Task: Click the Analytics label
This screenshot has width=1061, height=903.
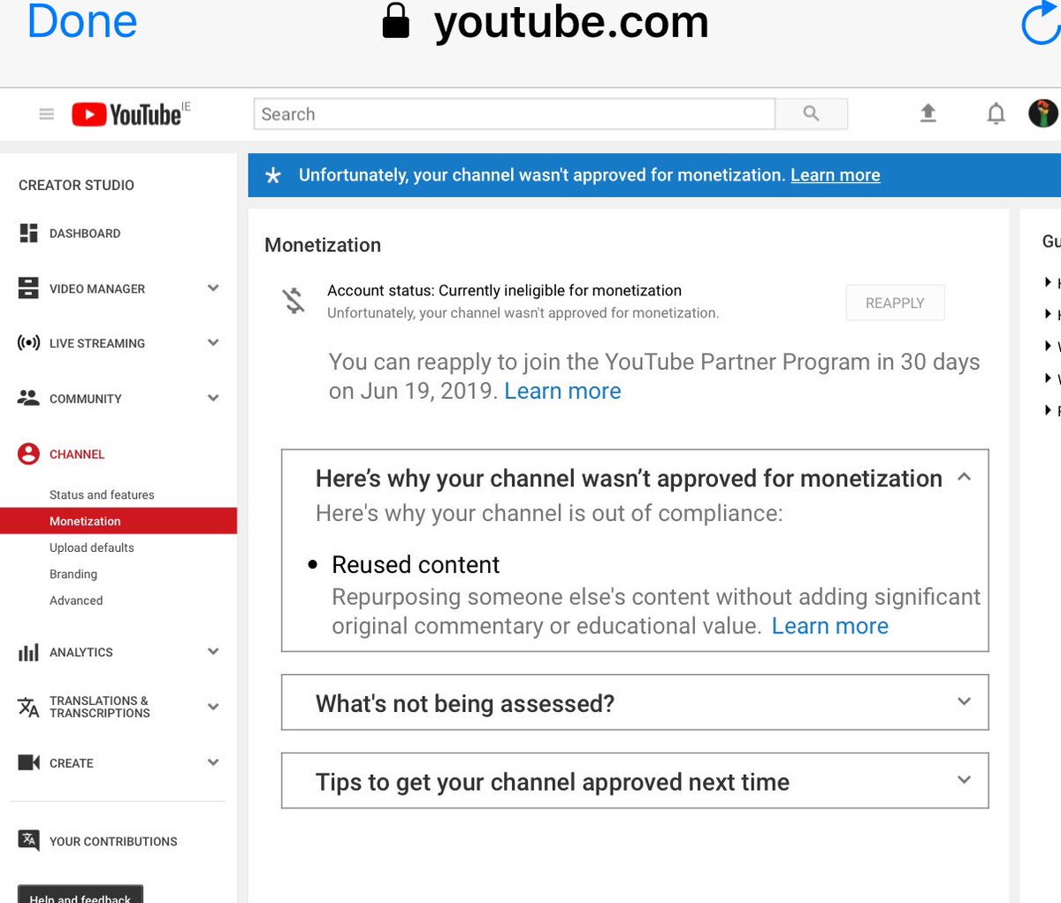Action: coord(81,652)
